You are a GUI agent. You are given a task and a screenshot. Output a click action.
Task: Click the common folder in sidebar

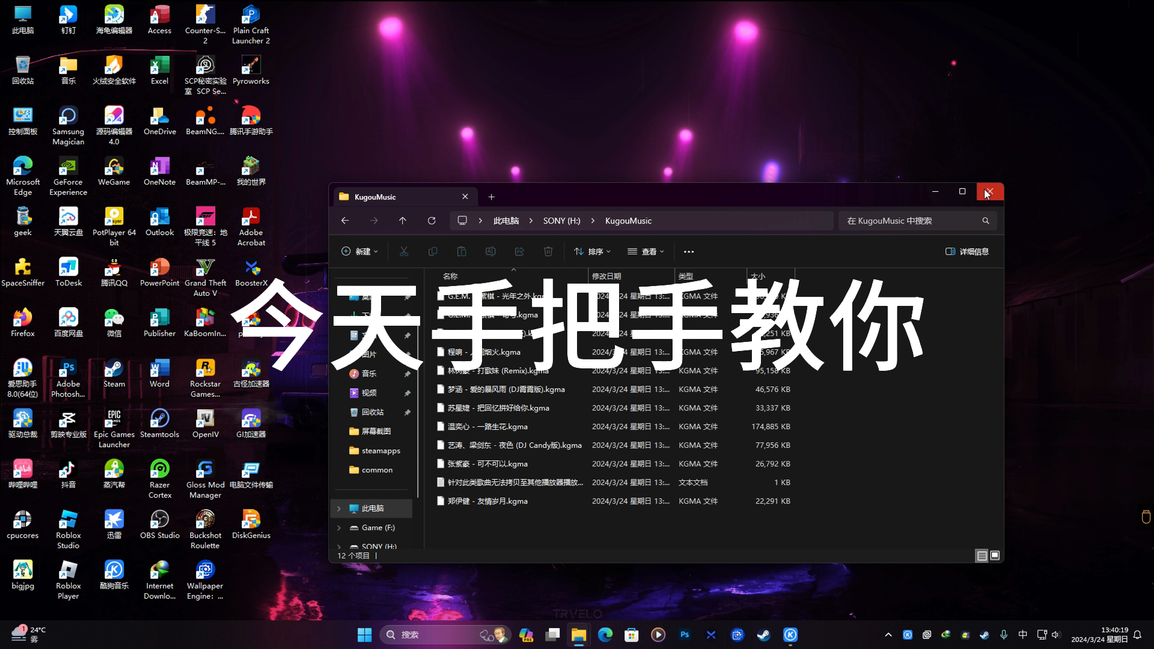[376, 470]
